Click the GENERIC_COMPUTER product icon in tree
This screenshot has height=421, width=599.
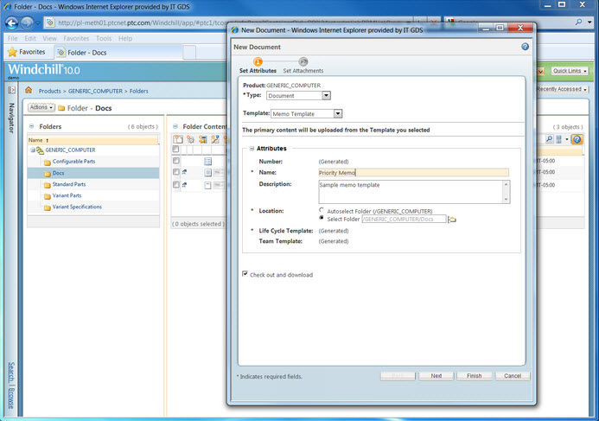pos(40,150)
